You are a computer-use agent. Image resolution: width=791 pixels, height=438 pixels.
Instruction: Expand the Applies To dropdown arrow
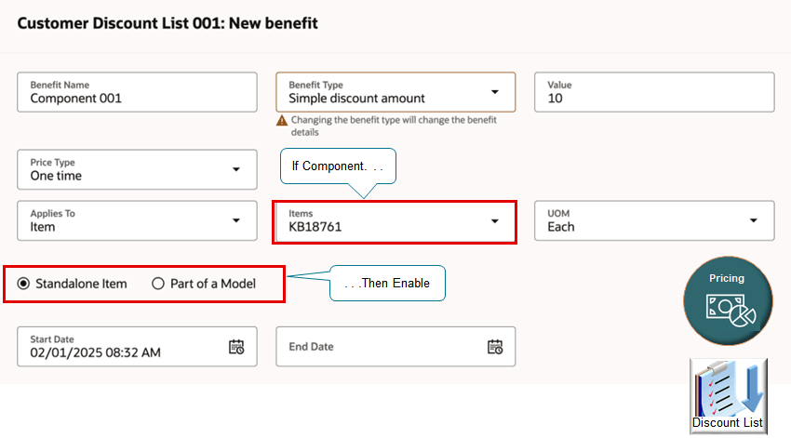click(236, 220)
